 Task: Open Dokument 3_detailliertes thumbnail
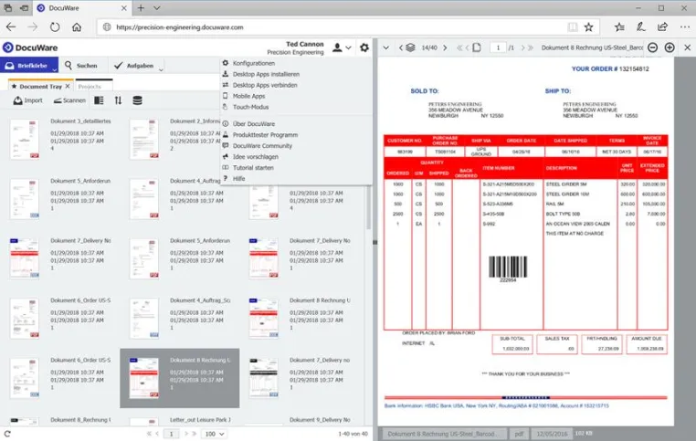(x=25, y=139)
